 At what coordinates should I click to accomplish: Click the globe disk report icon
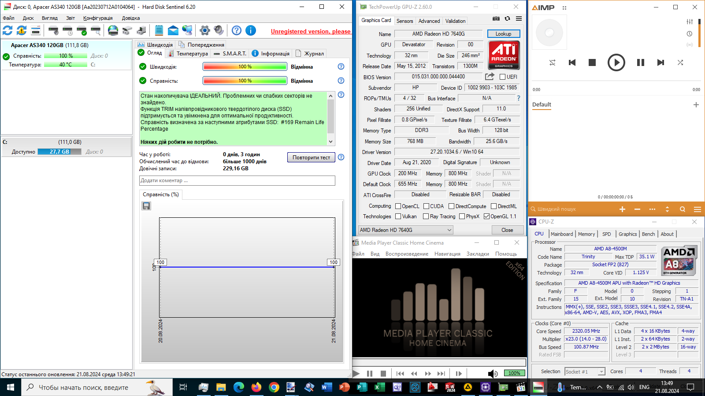(x=113, y=30)
